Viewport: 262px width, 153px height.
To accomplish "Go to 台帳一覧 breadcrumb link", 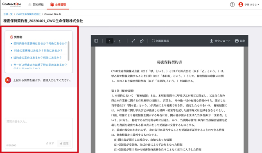I will pos(8,14).
